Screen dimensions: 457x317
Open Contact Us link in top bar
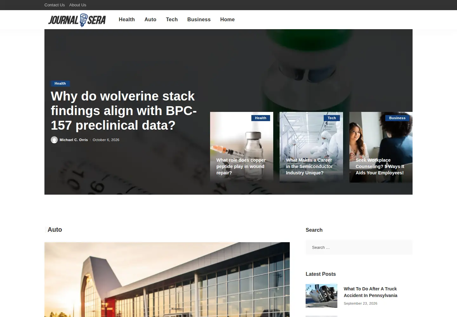click(x=55, y=5)
